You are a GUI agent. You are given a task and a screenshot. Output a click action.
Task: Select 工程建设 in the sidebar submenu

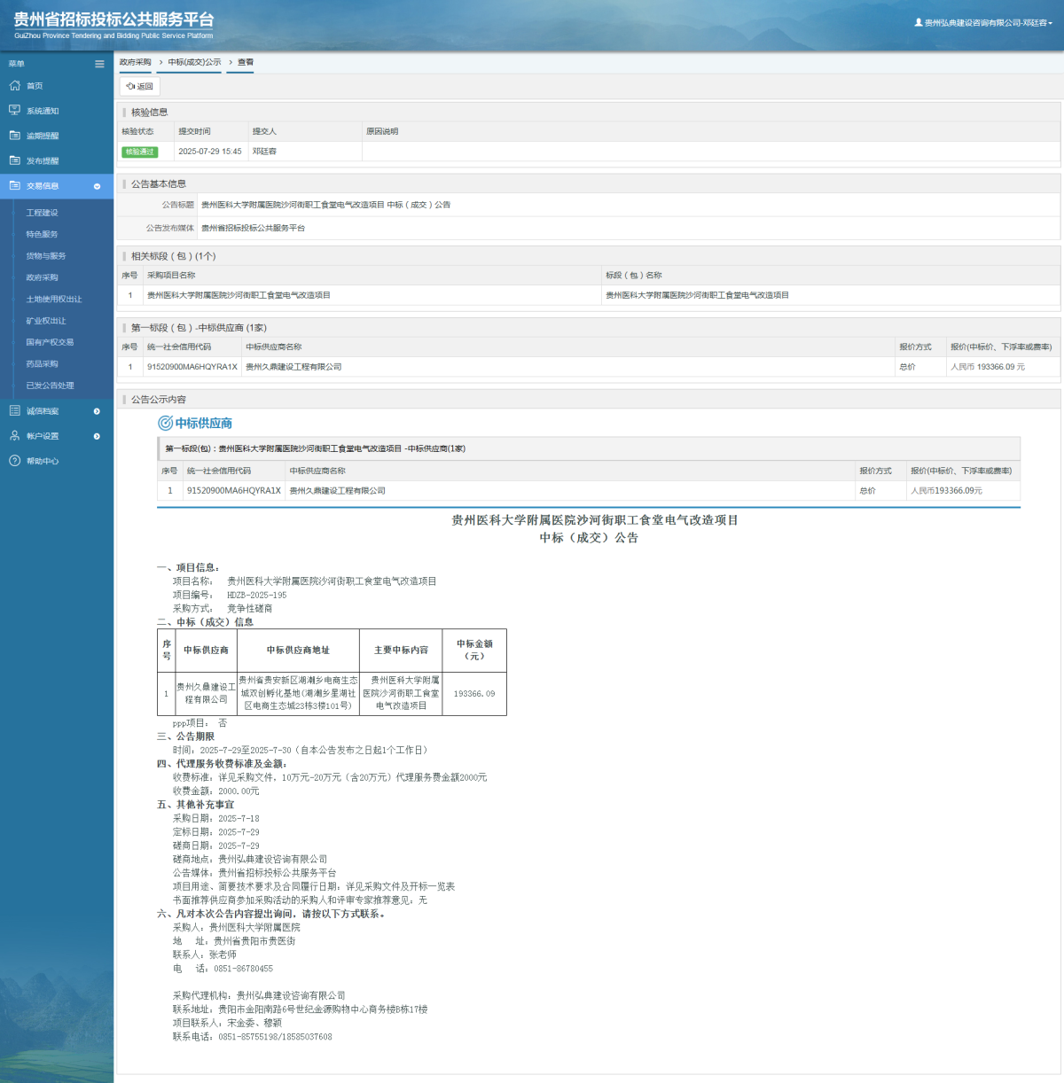point(42,213)
